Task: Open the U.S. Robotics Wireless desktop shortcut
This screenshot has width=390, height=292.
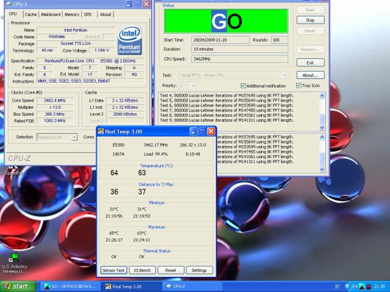Action: pos(13,257)
